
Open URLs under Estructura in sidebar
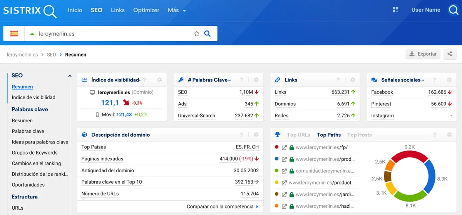18,208
